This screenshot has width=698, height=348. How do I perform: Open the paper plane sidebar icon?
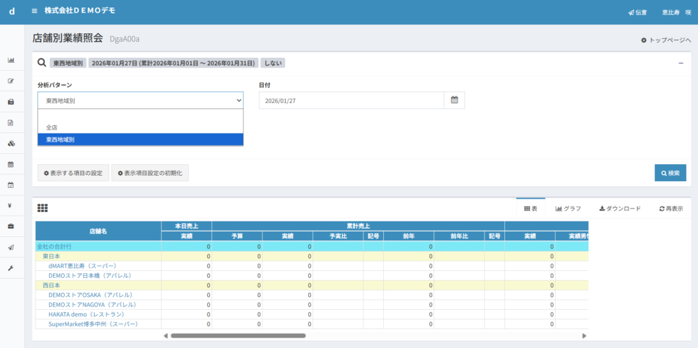[x=11, y=247]
